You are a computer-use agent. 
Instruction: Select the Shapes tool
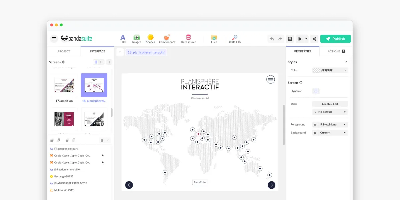click(150, 38)
